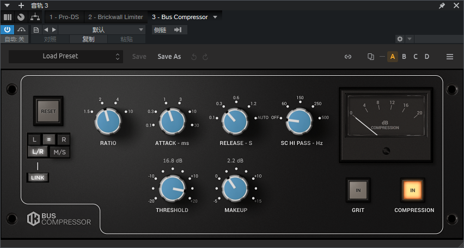This screenshot has width=464, height=248.
Task: Click the THRESHOLD knob
Action: [172, 188]
